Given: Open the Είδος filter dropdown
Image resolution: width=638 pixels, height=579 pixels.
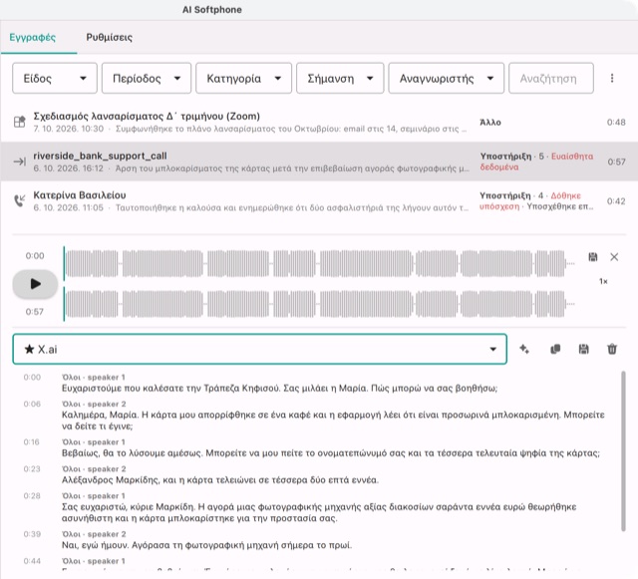Looking at the screenshot, I should (x=55, y=78).
